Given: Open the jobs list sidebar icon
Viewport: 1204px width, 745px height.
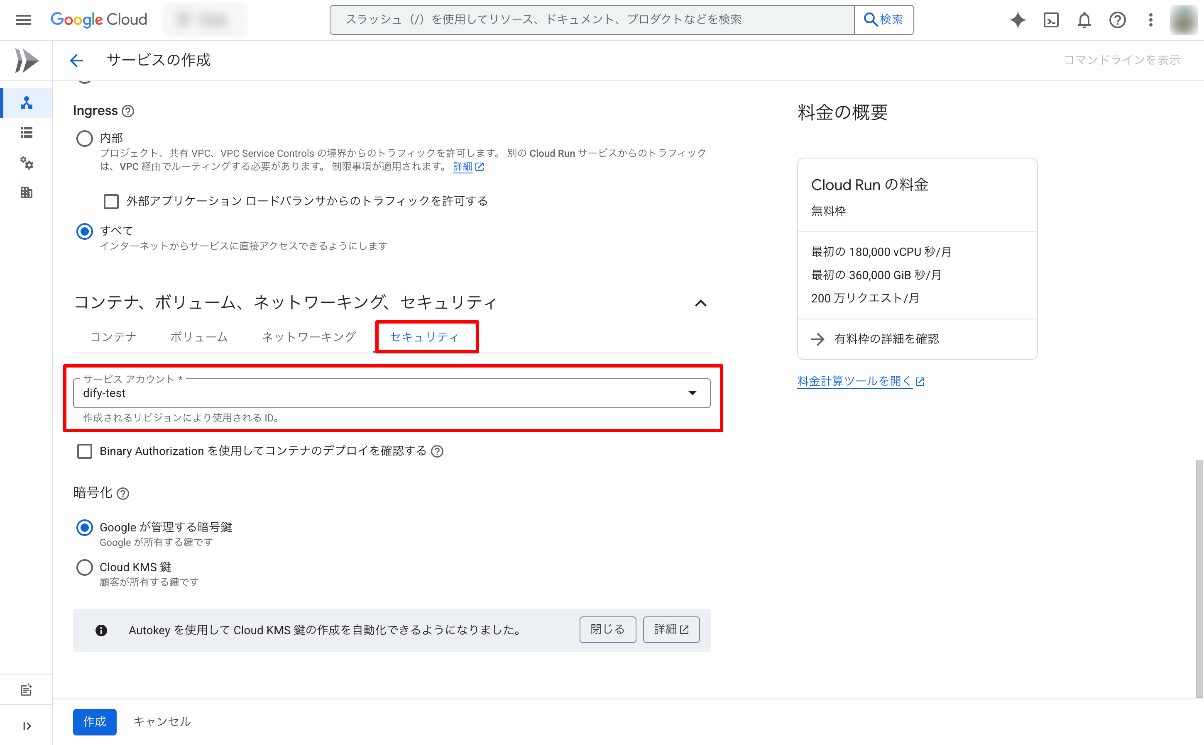Looking at the screenshot, I should coord(27,132).
